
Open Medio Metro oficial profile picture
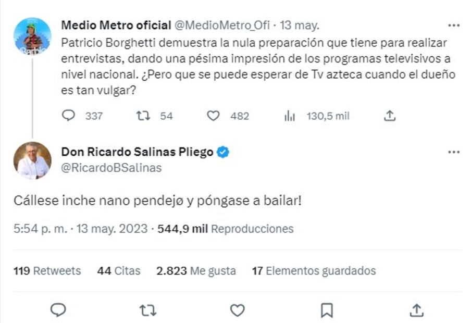pyautogui.click(x=32, y=36)
